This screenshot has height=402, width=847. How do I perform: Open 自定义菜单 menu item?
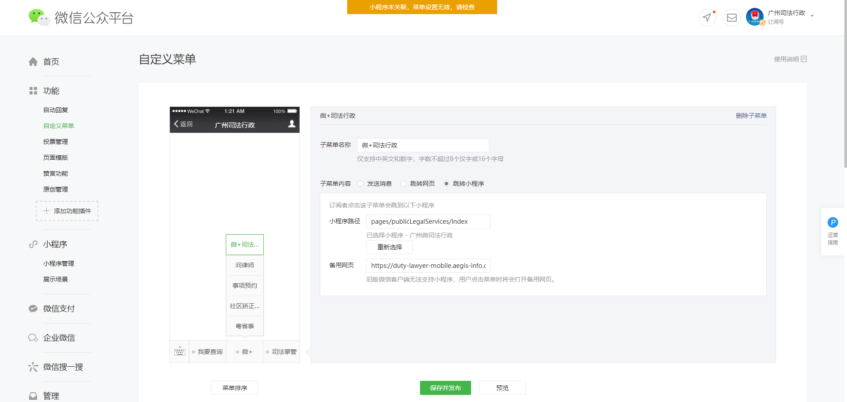click(x=59, y=126)
